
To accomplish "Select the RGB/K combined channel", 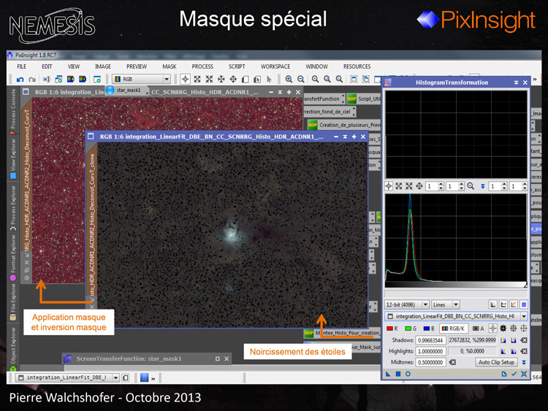I will click(454, 329).
